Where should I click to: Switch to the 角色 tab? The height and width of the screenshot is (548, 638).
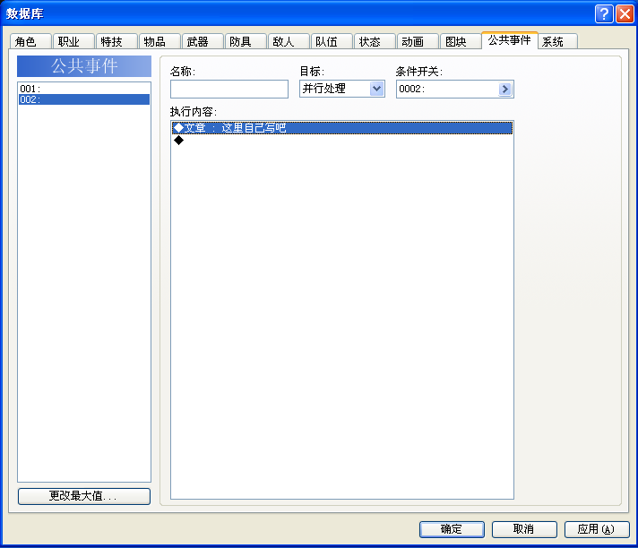(30, 41)
